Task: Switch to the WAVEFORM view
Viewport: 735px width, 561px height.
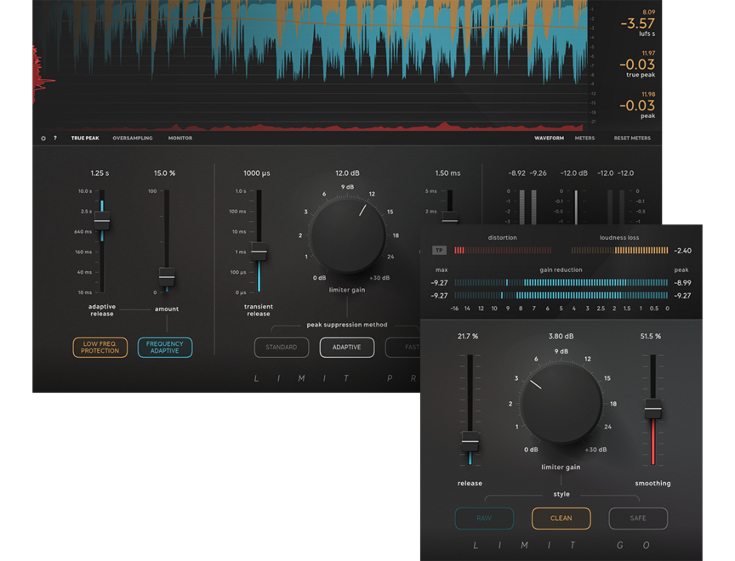Action: point(549,139)
